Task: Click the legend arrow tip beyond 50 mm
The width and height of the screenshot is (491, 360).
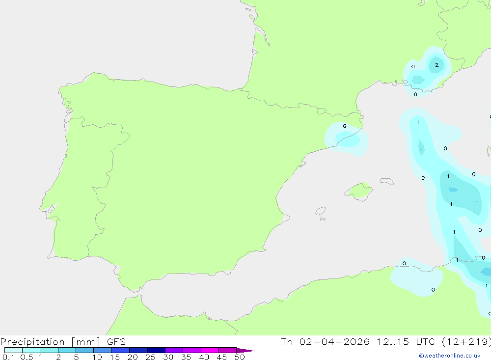Action: click(x=246, y=351)
